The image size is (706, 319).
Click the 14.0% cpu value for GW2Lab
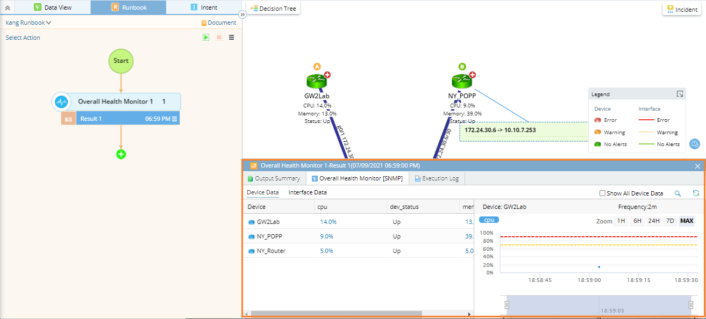[x=328, y=222]
